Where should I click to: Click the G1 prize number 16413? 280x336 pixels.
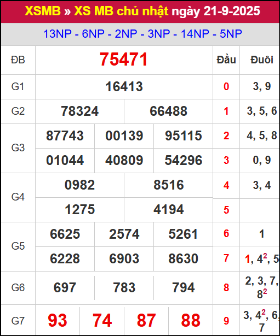point(124,86)
